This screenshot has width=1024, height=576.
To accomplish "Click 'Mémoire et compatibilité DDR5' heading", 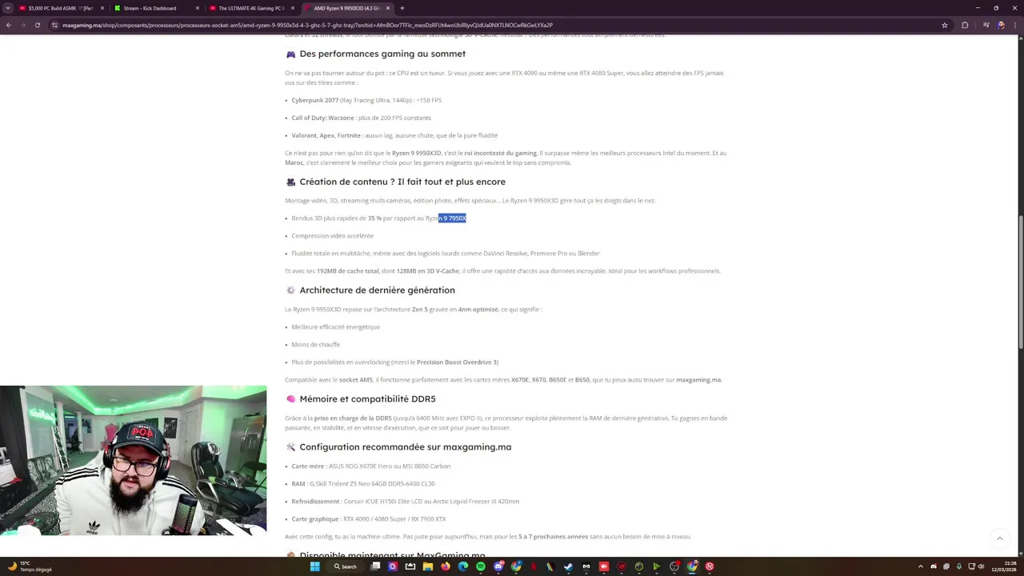I will (367, 399).
